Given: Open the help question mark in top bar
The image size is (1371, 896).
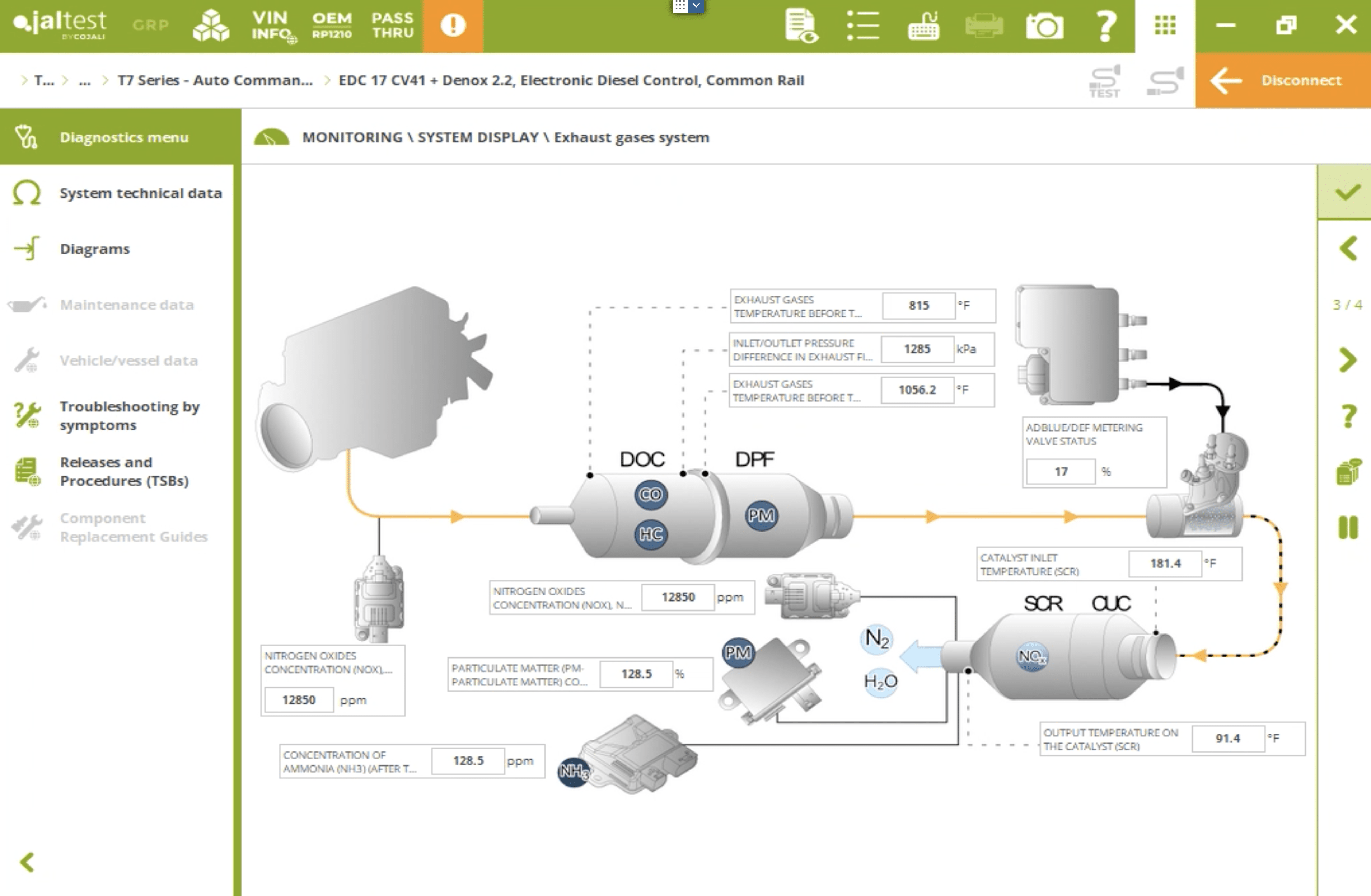Looking at the screenshot, I should coord(1105,25).
